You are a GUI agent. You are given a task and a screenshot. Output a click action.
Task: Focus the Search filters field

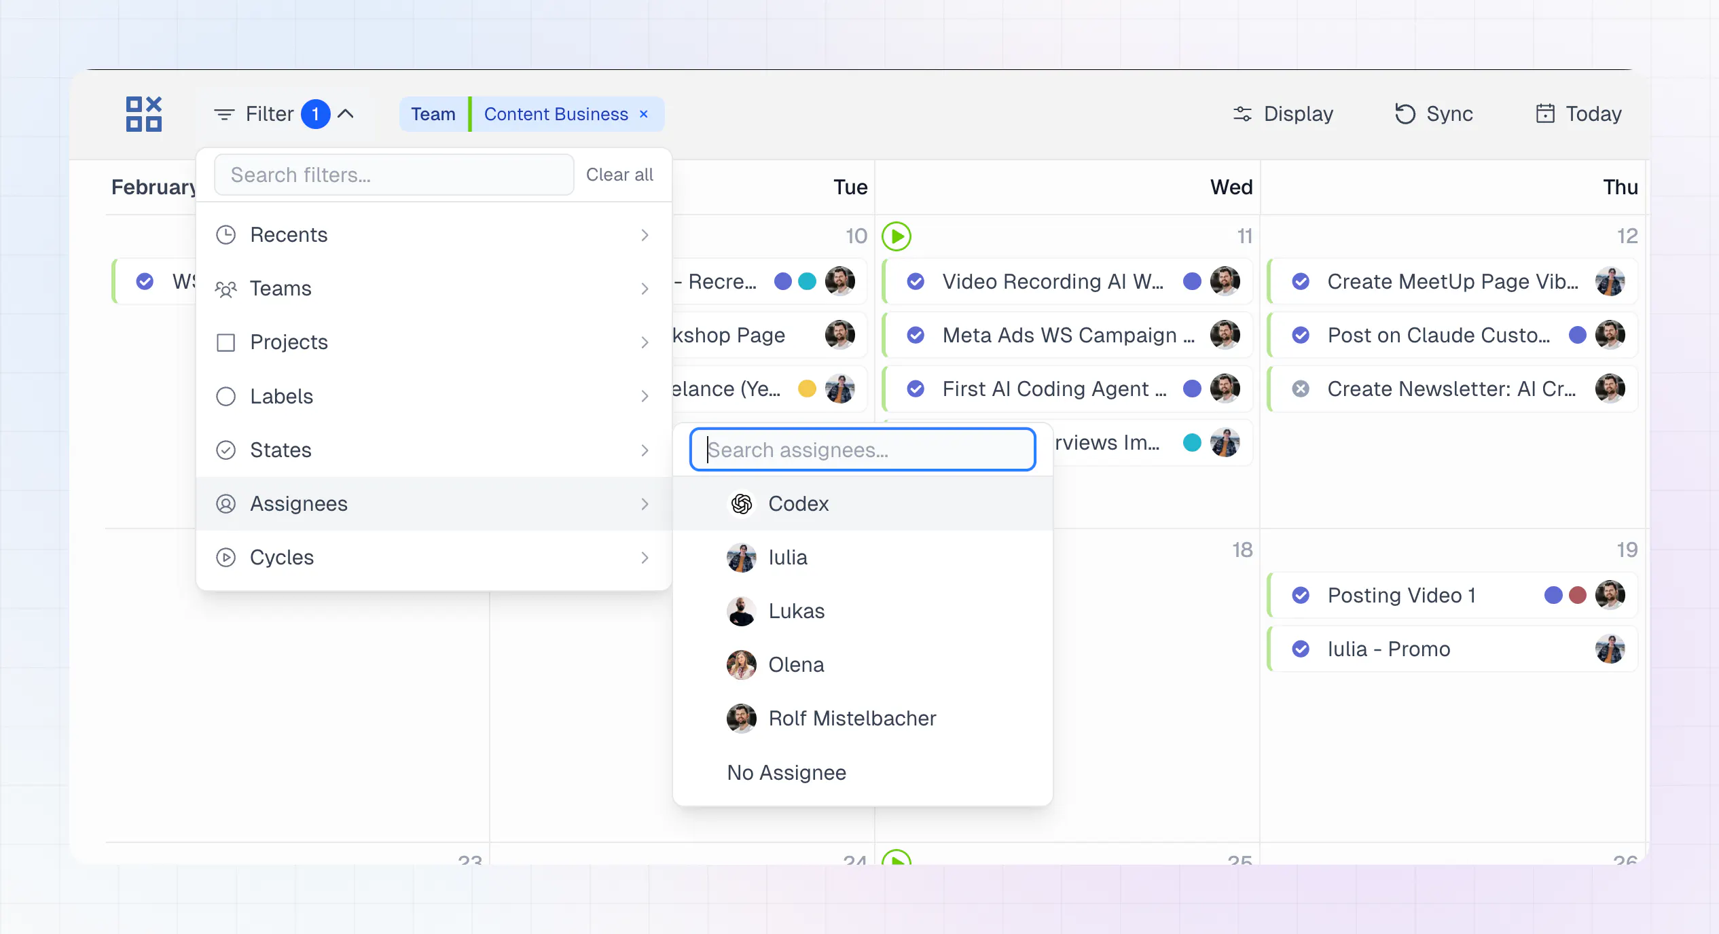point(394,175)
